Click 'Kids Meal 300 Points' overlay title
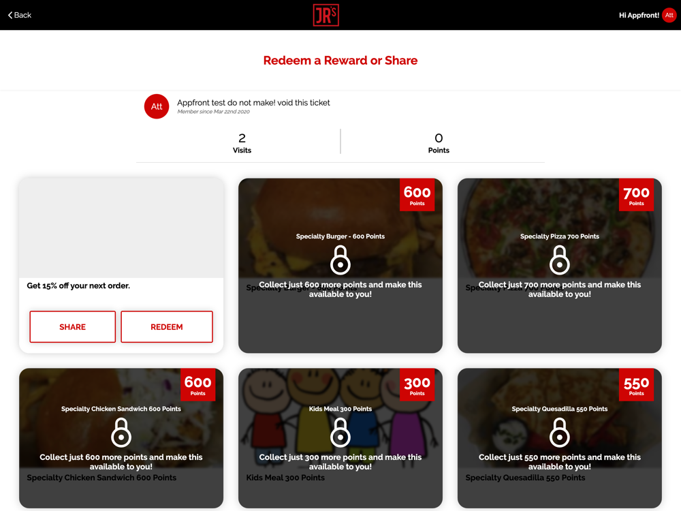 (x=340, y=409)
